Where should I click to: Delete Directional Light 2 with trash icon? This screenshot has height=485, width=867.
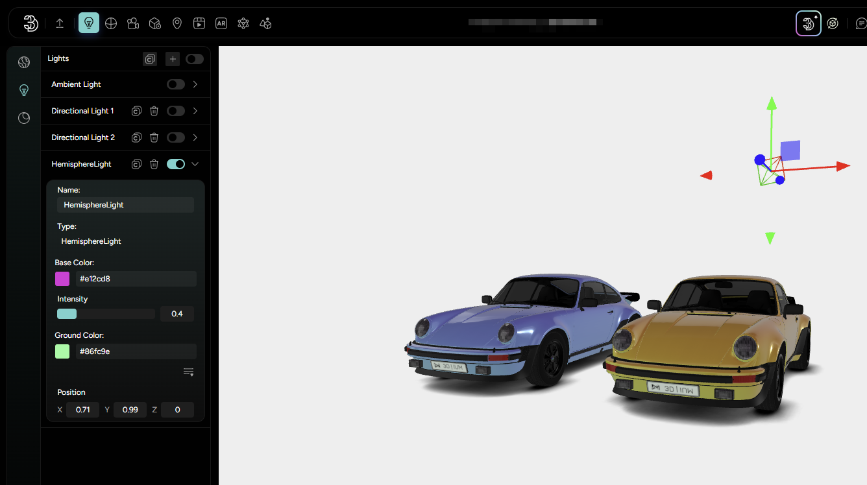point(154,137)
